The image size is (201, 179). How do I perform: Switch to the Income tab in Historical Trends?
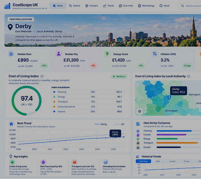172,161
